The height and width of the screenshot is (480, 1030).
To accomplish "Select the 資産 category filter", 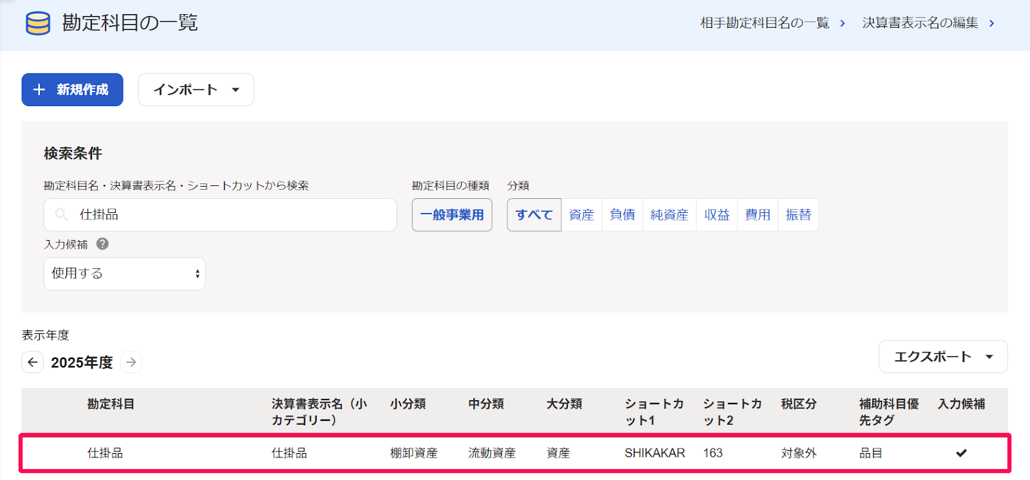I will click(x=581, y=215).
